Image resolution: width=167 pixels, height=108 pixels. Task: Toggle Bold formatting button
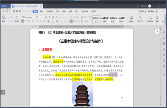22,21
